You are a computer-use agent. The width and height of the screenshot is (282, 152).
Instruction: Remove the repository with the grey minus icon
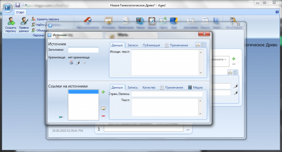tap(84, 63)
